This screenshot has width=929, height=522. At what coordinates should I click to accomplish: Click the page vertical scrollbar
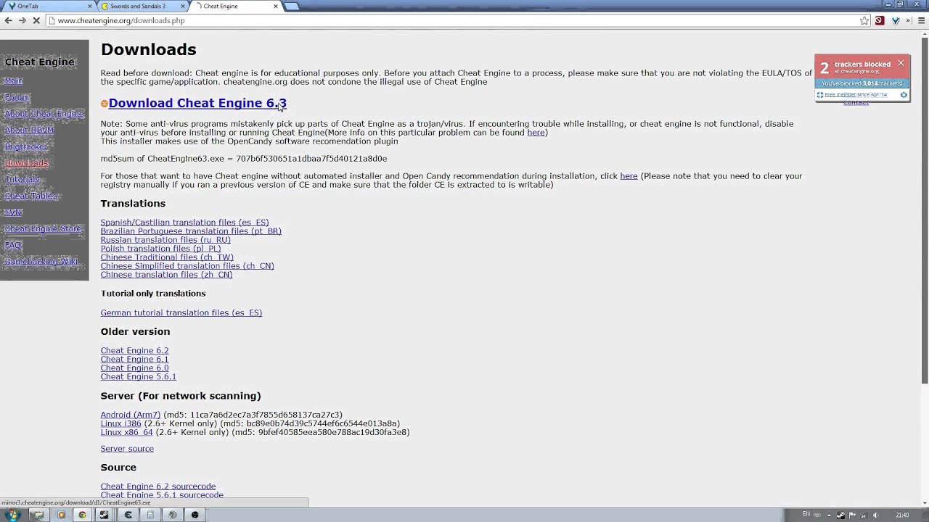tap(924, 210)
